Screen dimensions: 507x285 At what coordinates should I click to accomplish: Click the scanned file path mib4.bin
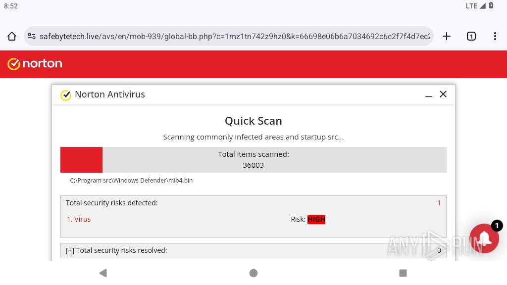pyautogui.click(x=131, y=180)
